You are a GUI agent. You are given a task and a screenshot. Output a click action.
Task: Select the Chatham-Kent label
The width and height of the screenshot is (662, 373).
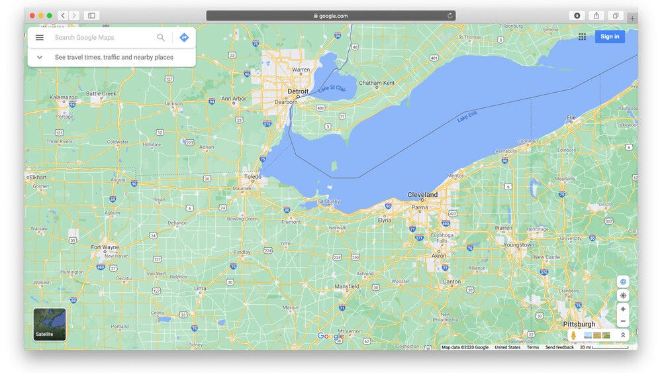(377, 83)
